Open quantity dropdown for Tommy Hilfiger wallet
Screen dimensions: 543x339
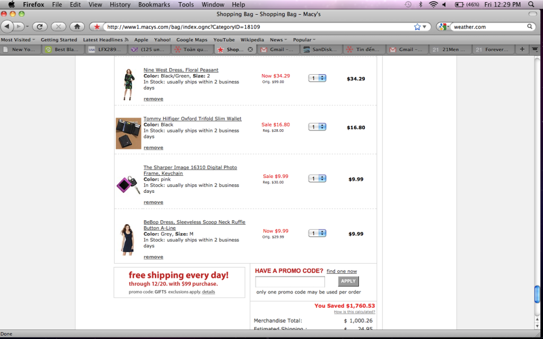[317, 127]
